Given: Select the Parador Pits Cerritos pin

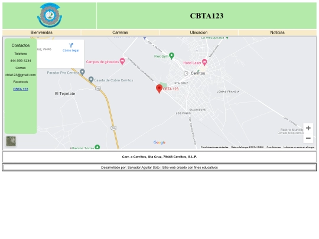Looking at the screenshot, I should [x=82, y=72].
